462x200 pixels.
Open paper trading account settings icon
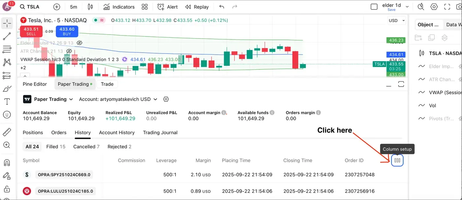(166, 99)
